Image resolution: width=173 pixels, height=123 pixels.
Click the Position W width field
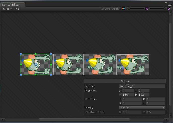click(x=128, y=95)
